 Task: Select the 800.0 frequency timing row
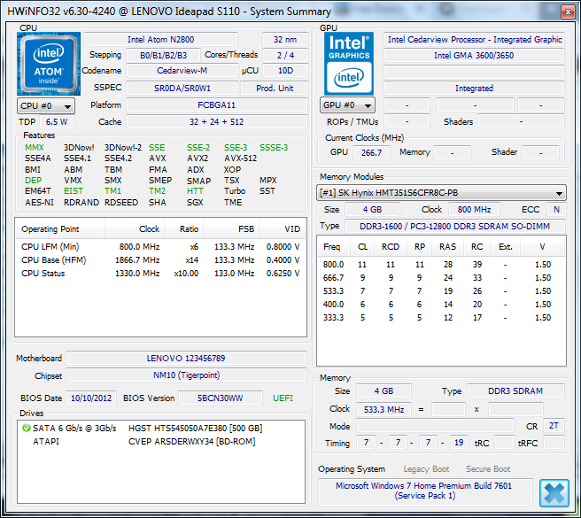point(441,265)
